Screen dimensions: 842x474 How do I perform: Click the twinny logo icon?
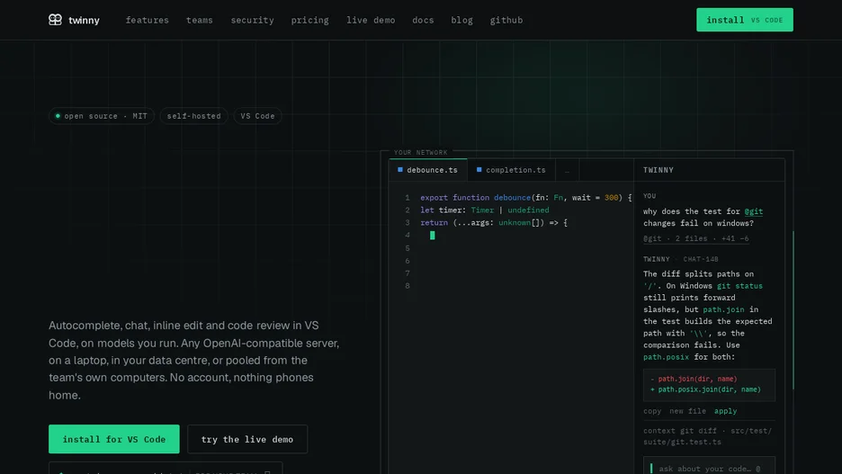tap(55, 20)
